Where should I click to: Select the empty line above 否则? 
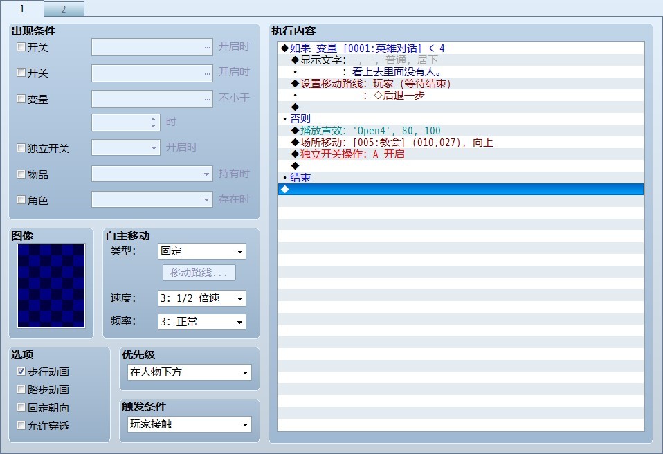click(x=461, y=107)
